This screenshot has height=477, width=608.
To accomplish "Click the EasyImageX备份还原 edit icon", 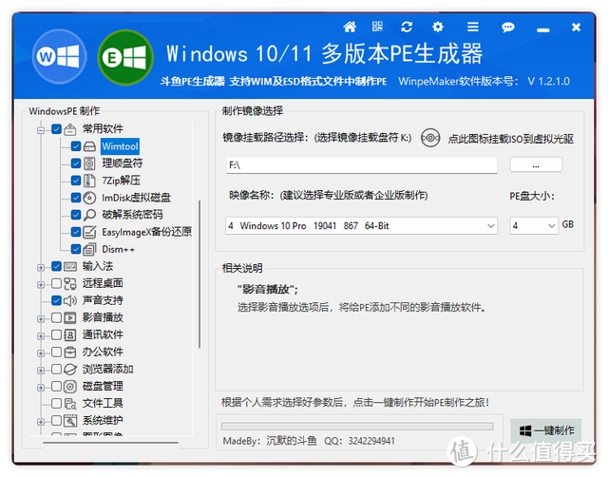I will [89, 232].
